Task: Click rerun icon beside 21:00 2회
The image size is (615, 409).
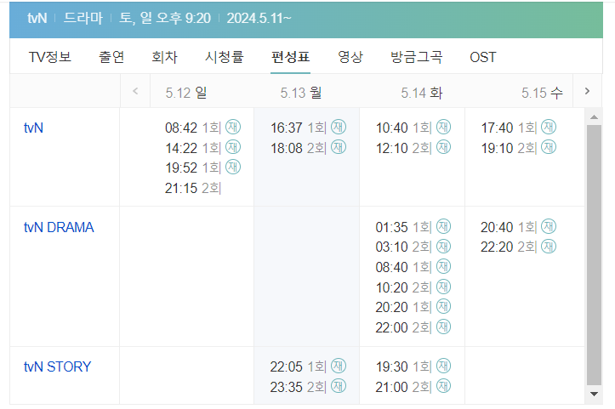Action: tap(444, 386)
